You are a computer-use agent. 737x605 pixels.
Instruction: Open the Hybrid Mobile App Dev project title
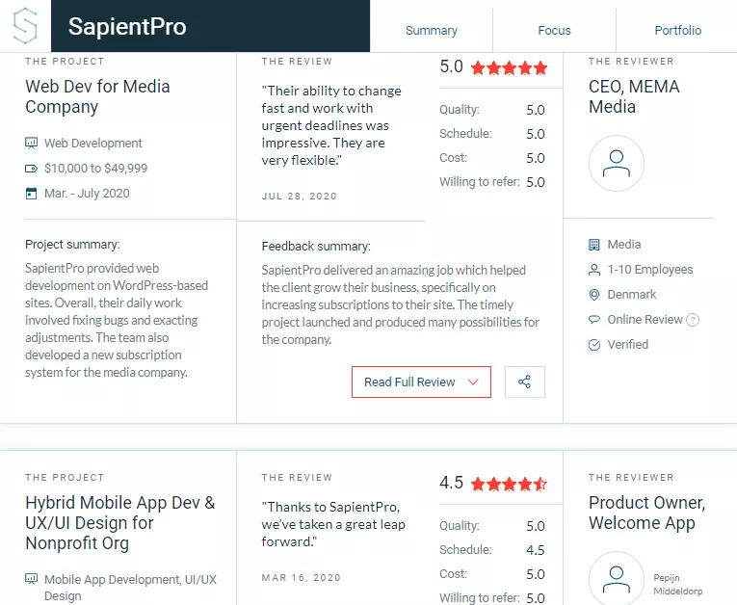coord(119,523)
